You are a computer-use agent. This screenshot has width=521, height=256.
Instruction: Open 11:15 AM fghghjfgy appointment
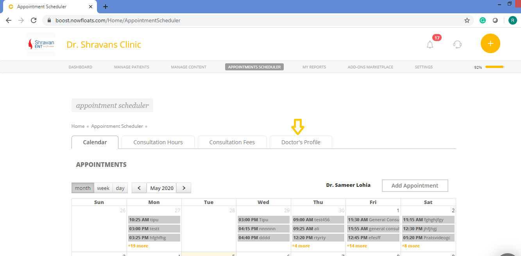(x=428, y=220)
